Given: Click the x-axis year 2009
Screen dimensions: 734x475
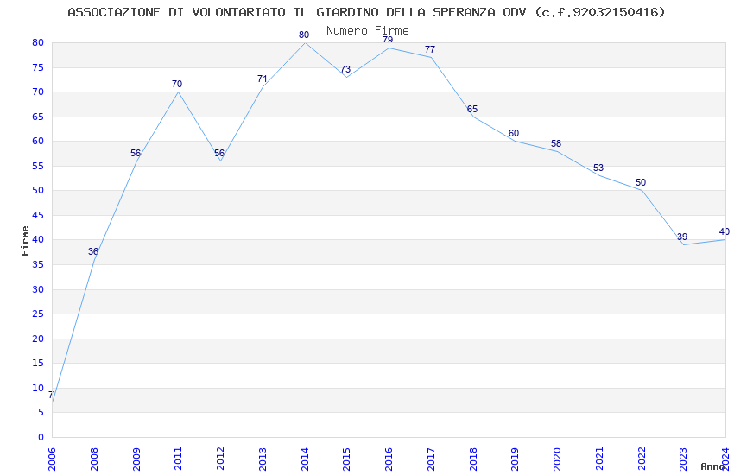Looking at the screenshot, I should tap(136, 459).
